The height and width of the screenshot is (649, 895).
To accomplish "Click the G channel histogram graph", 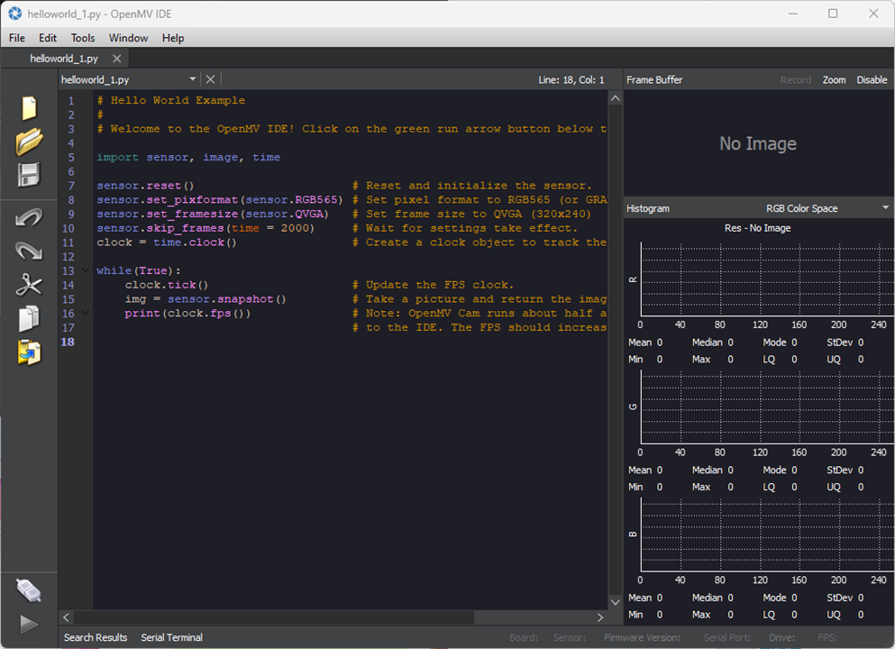I will [767, 407].
